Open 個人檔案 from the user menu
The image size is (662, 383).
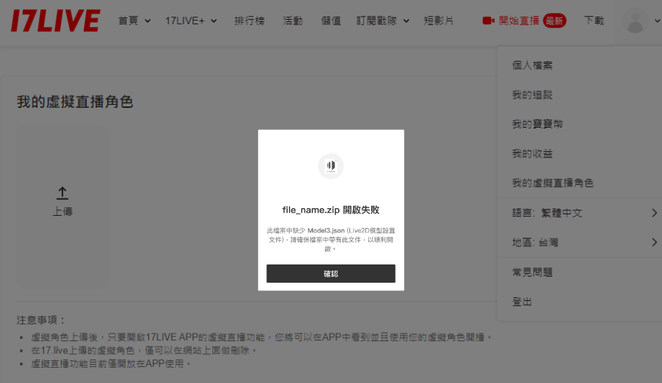[533, 65]
